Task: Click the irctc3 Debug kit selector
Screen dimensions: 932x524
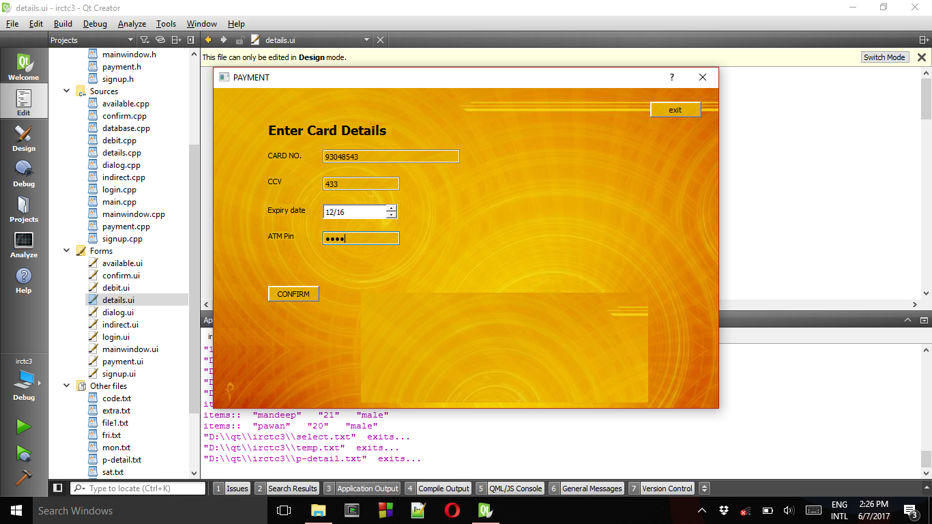Action: pos(23,379)
